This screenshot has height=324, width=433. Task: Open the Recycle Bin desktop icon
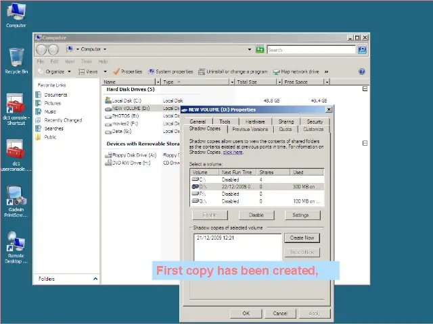pos(16,61)
